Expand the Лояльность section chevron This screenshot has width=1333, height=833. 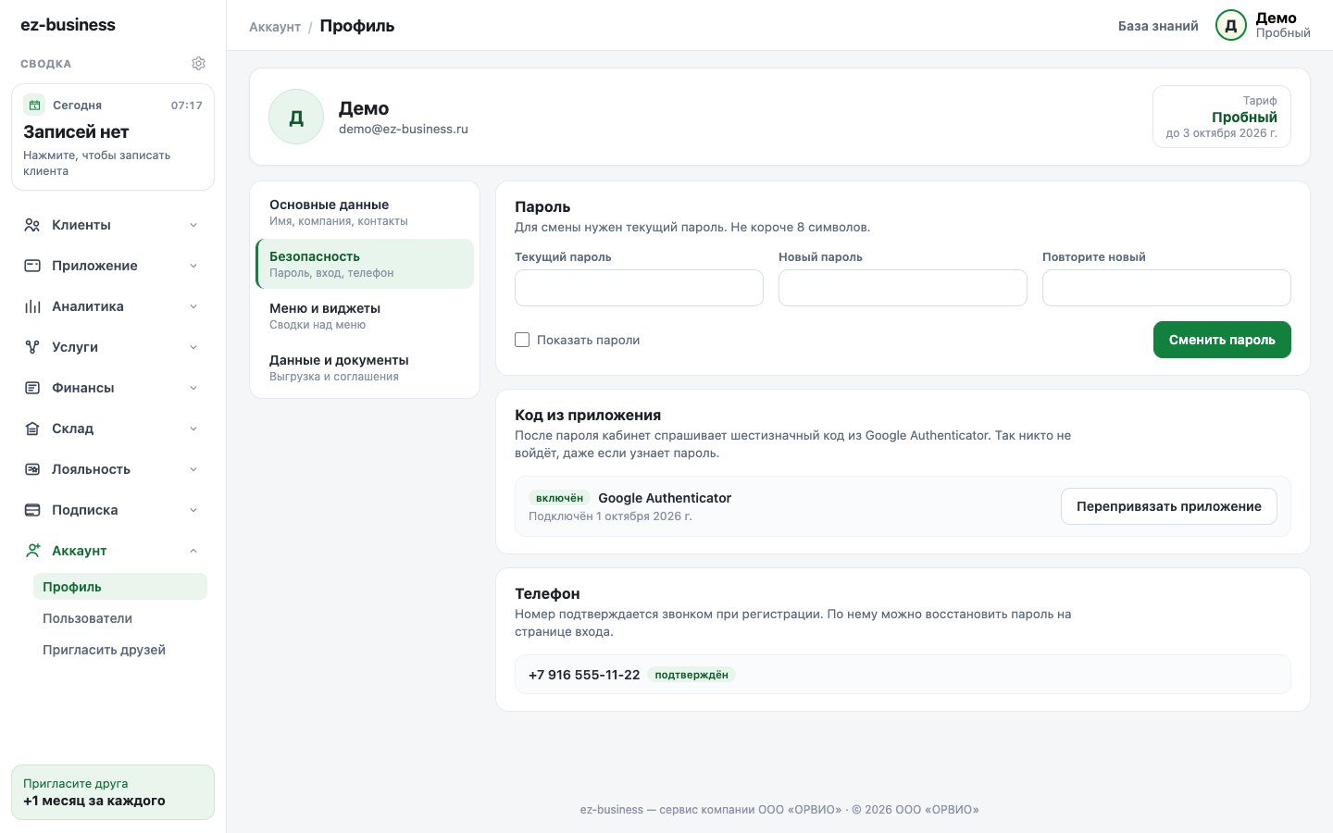pyautogui.click(x=193, y=469)
